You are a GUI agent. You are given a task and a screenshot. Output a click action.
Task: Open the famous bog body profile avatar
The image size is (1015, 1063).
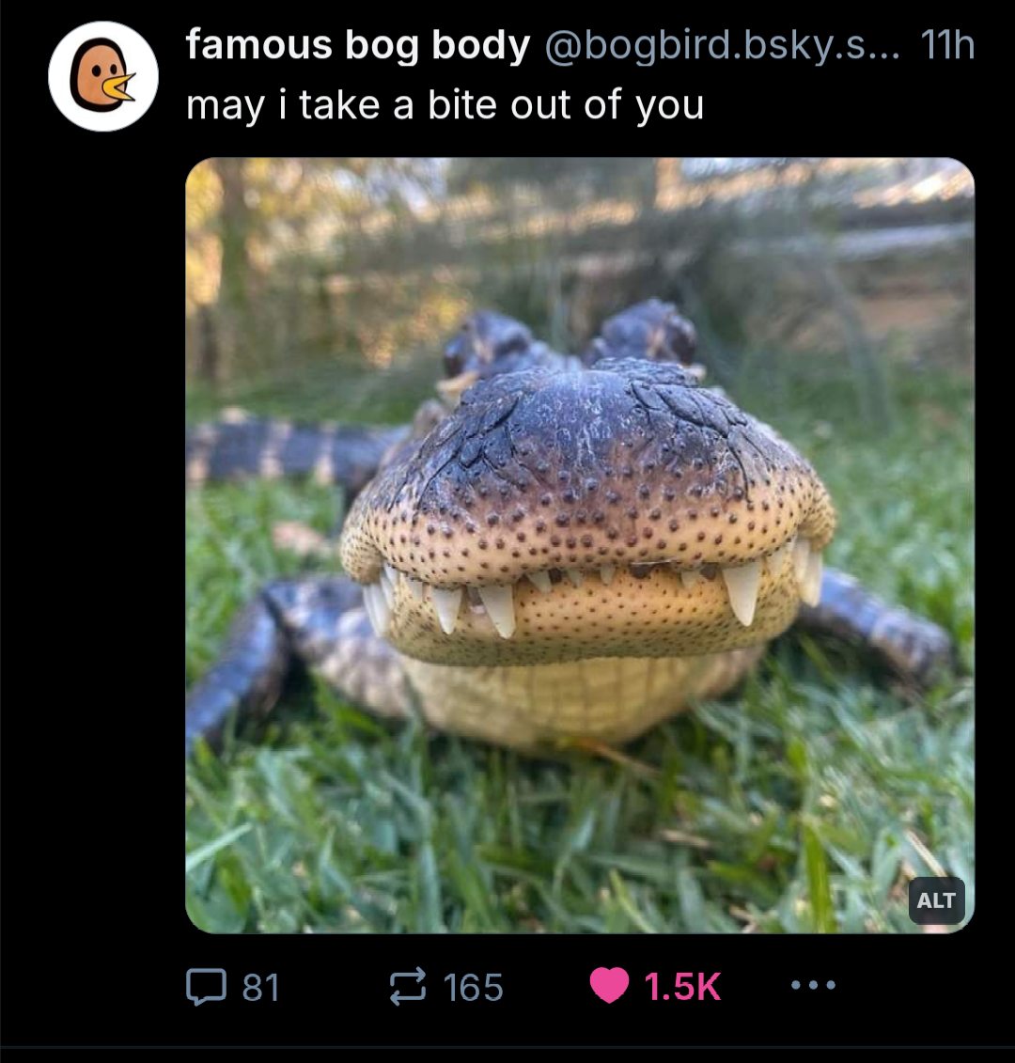(103, 76)
